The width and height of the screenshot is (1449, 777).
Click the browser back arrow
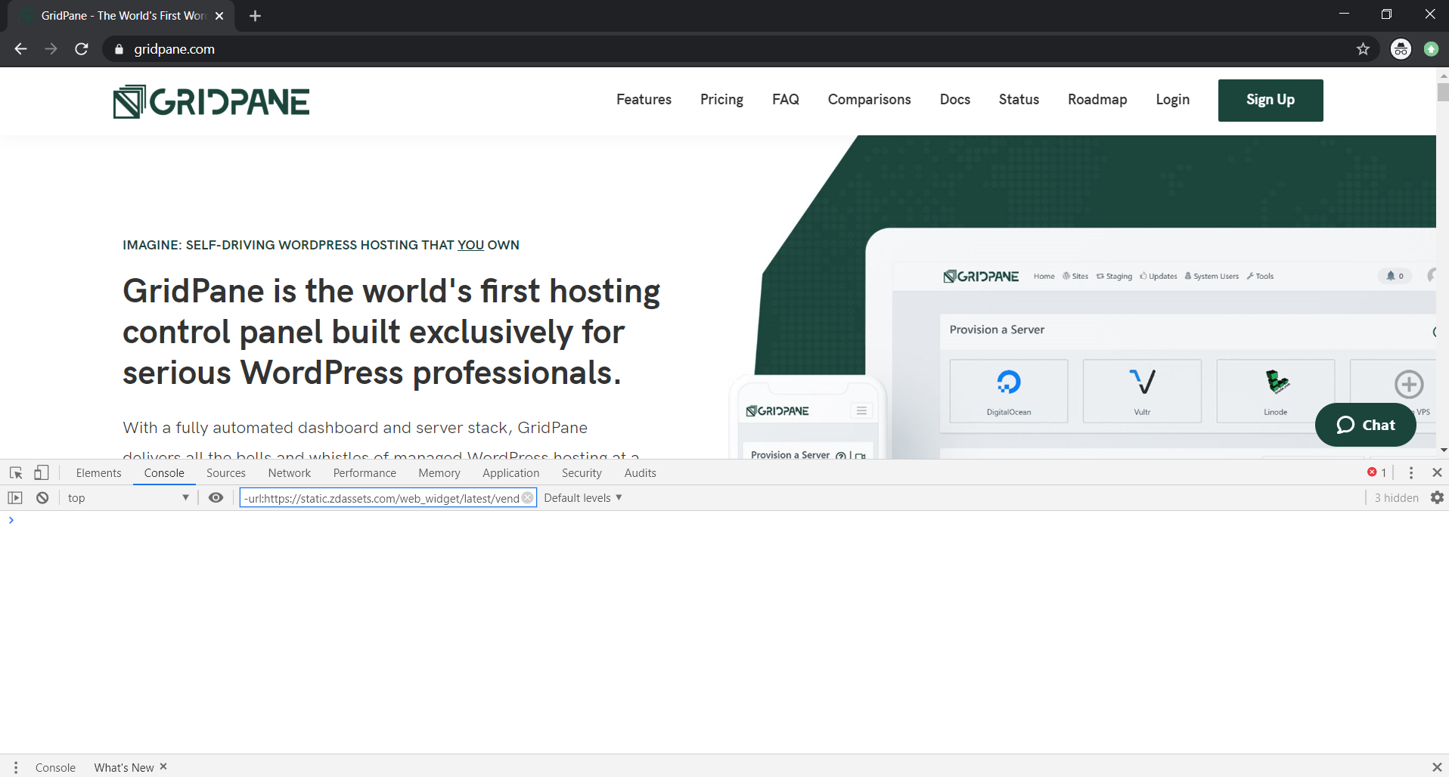[21, 49]
